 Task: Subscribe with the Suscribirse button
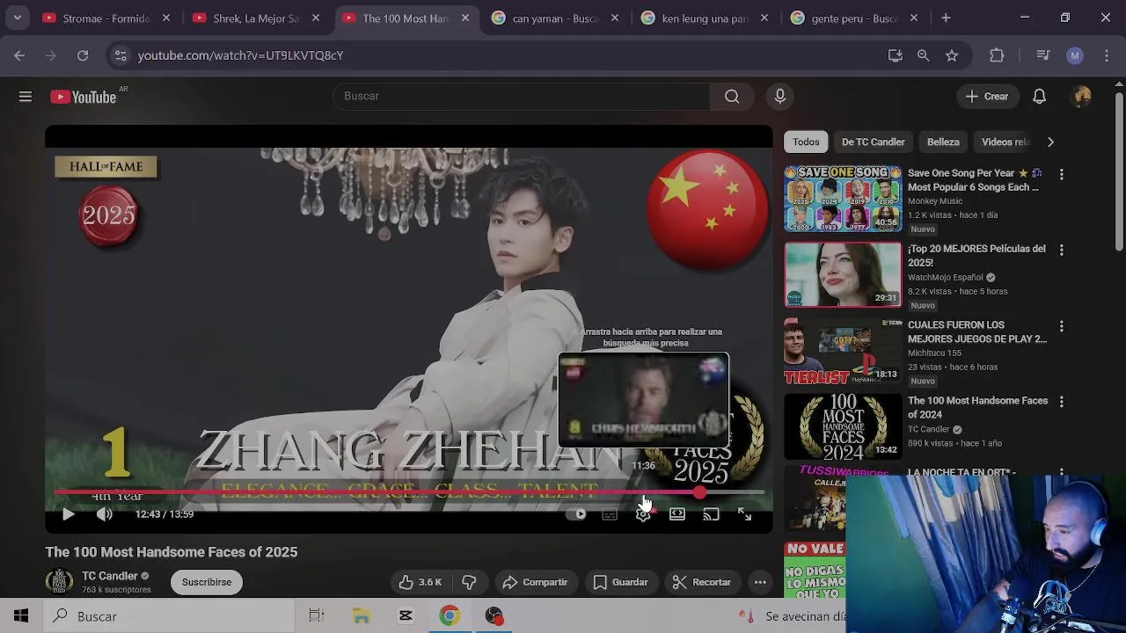207,582
